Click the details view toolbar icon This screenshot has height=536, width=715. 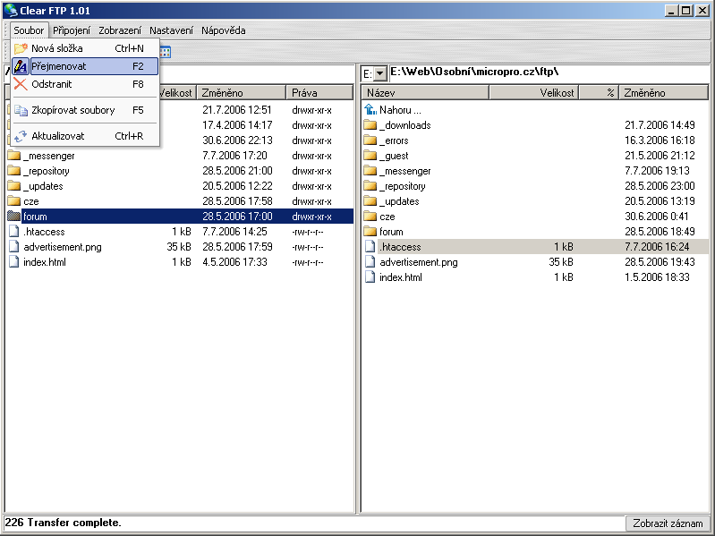pos(166,52)
